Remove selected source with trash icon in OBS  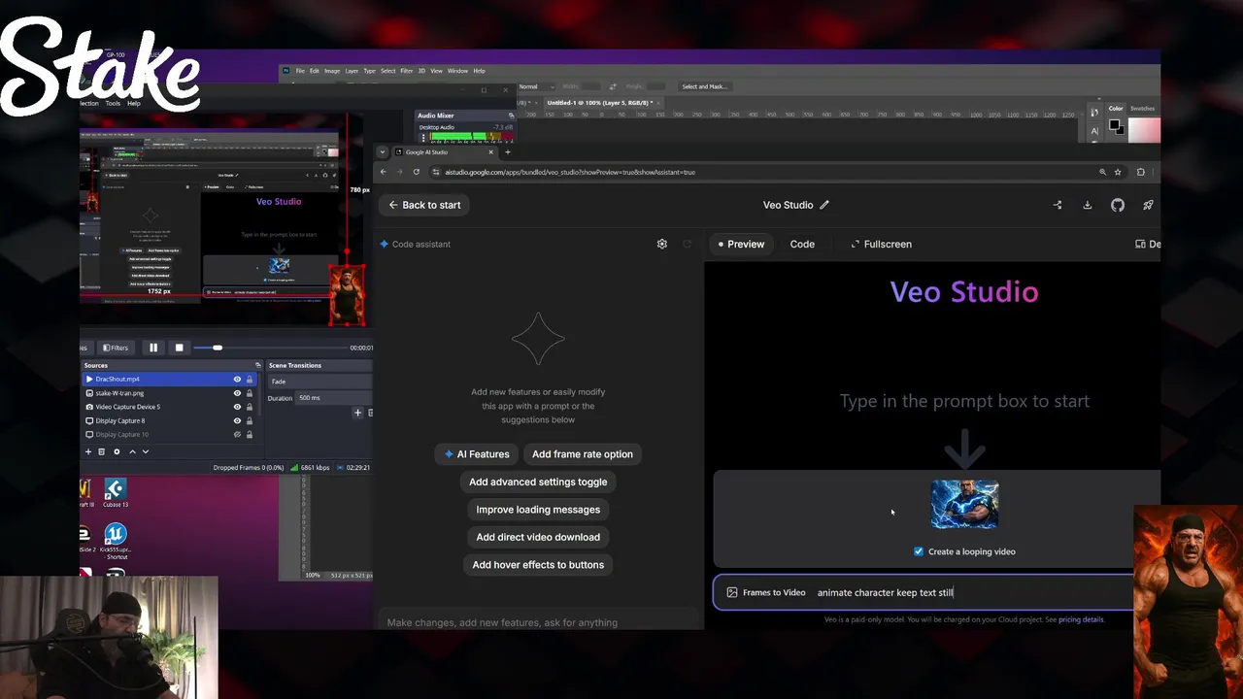point(101,451)
